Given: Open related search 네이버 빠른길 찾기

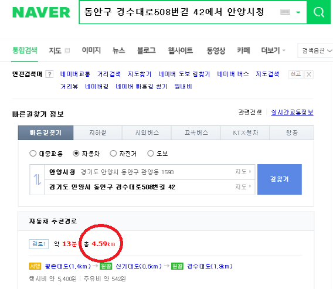Looking at the screenshot, I should click(141, 86).
